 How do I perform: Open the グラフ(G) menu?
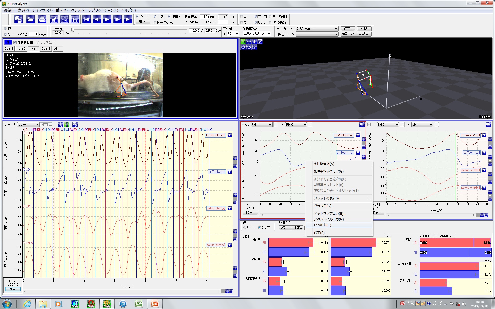tap(78, 10)
